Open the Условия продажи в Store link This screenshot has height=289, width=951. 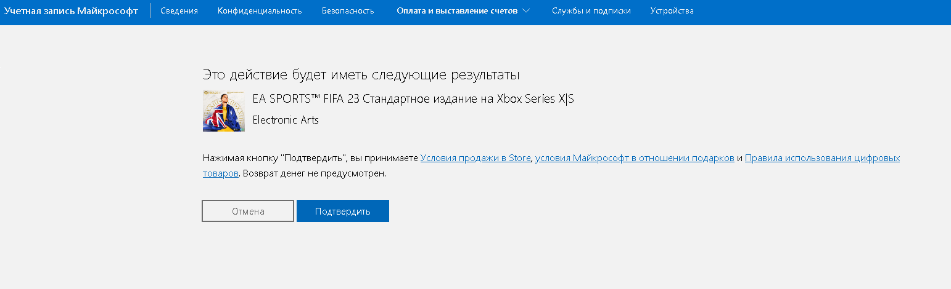(475, 158)
